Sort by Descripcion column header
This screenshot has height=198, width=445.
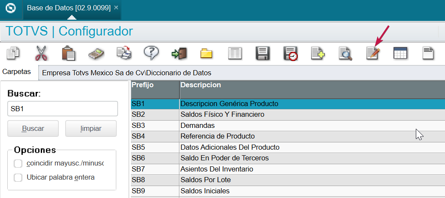point(312,89)
